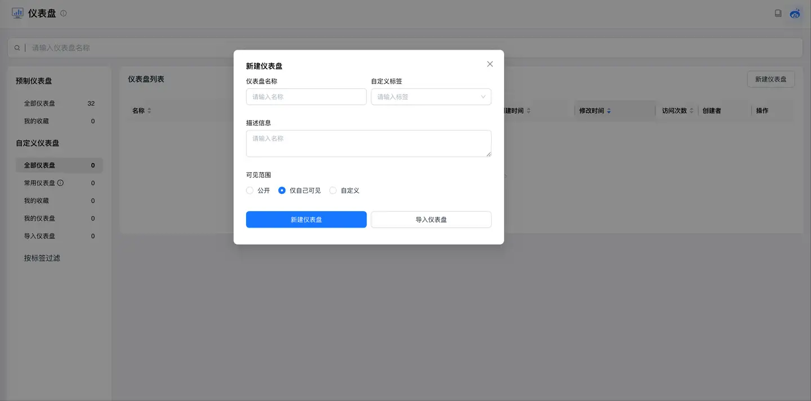Sort the 名称 column
This screenshot has width=811, height=401.
click(x=149, y=111)
